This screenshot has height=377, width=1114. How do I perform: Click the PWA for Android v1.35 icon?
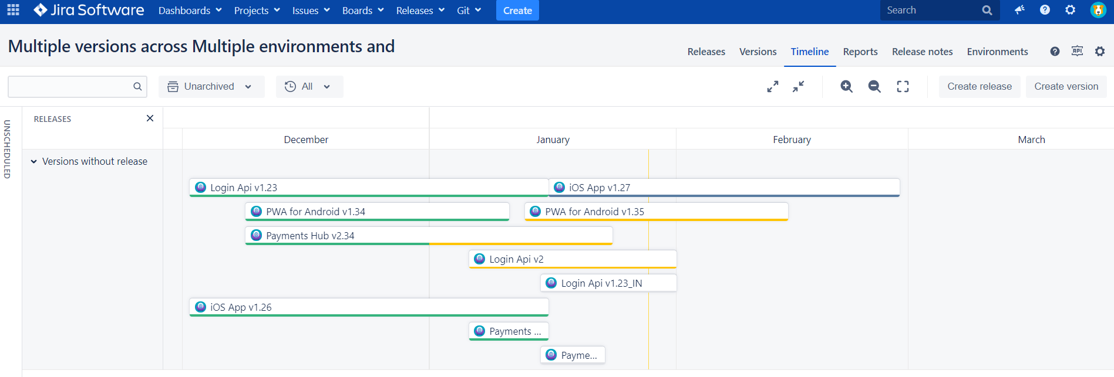point(535,211)
